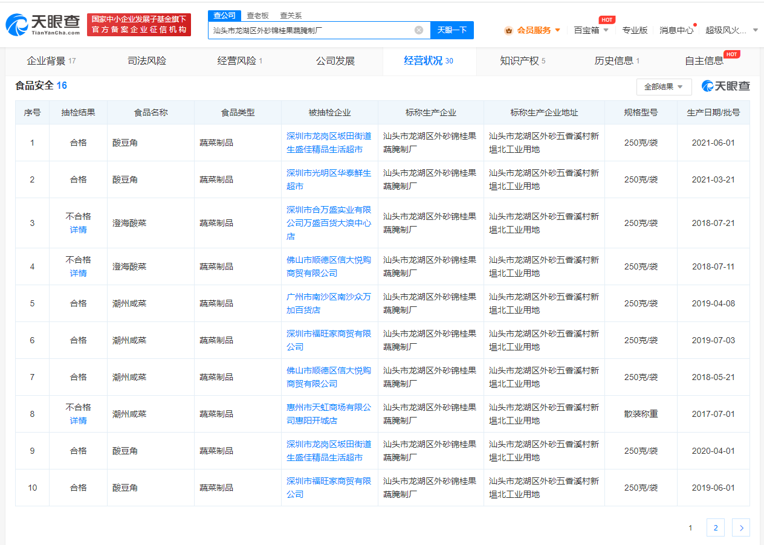The height and width of the screenshot is (545, 764).
Task: View 详情 for row 4 不合格 result
Action: (x=78, y=273)
